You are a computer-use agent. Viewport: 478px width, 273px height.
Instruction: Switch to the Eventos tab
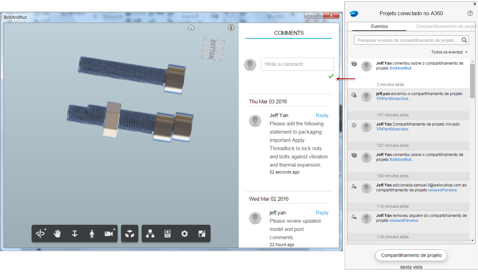pos(379,26)
